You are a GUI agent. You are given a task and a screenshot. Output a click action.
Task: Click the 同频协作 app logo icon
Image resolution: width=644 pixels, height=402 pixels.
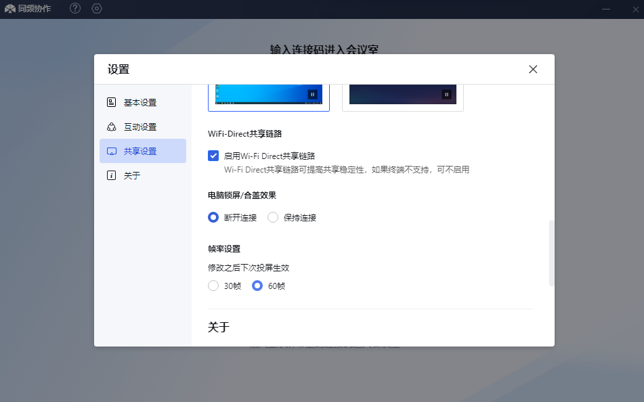[10, 9]
